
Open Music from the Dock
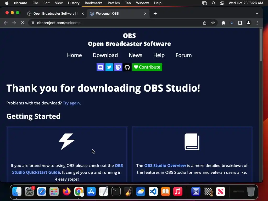point(178,191)
